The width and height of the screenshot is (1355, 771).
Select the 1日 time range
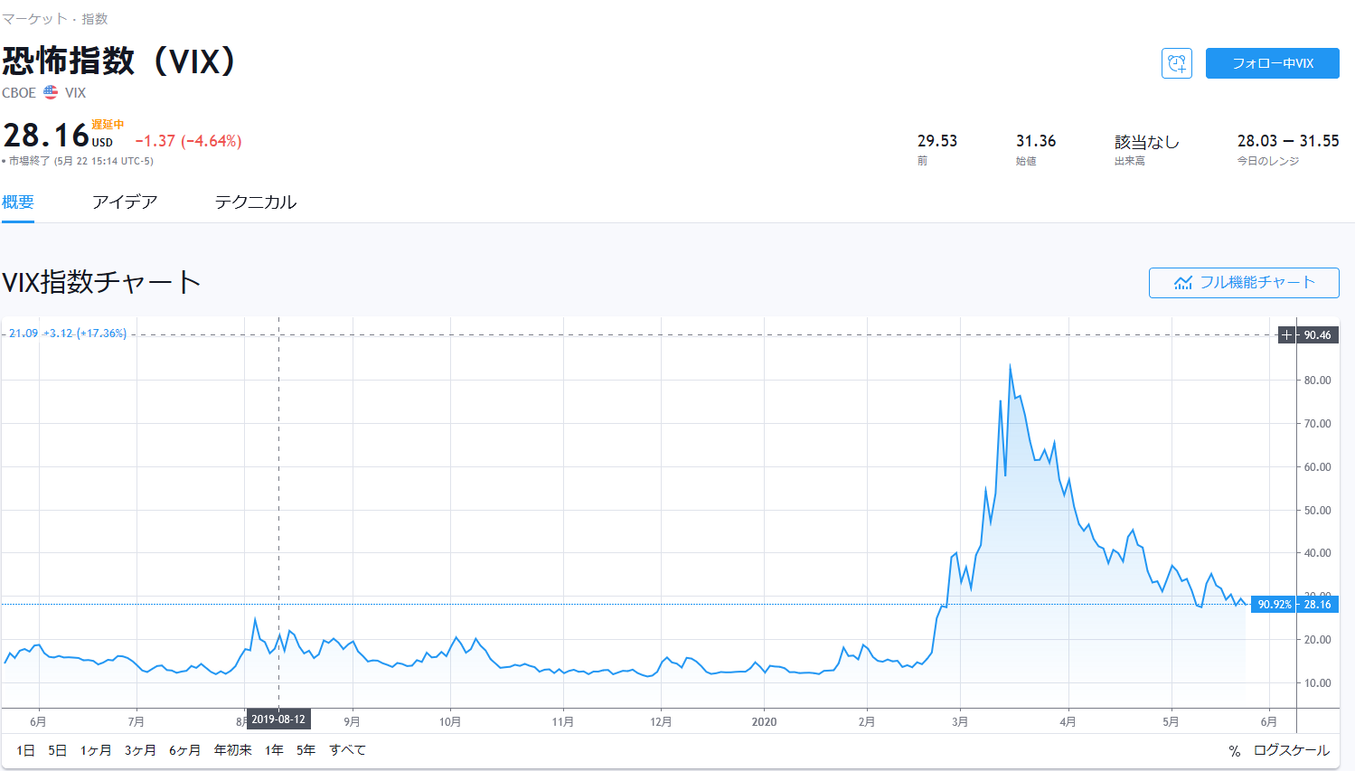coord(25,750)
